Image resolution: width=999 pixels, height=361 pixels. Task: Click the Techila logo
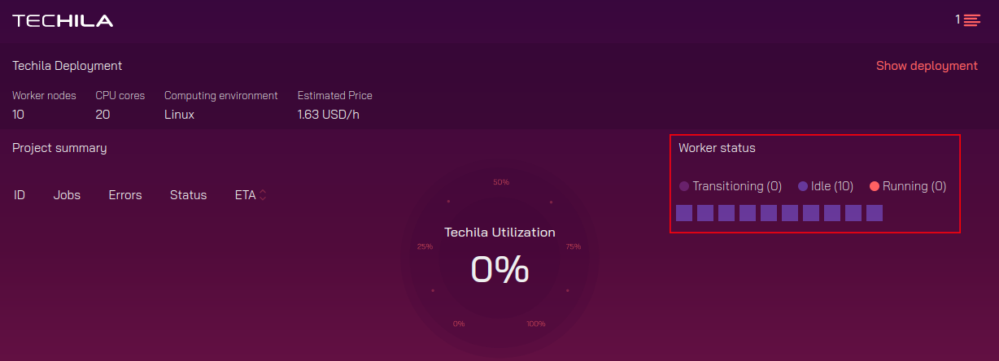(x=63, y=21)
